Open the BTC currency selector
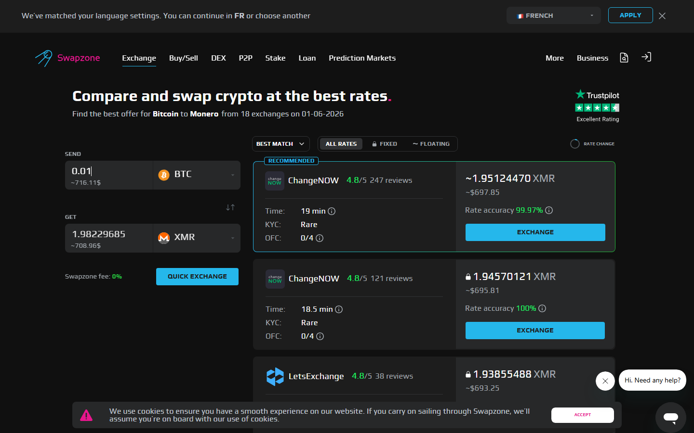This screenshot has height=433, width=694. click(197, 175)
